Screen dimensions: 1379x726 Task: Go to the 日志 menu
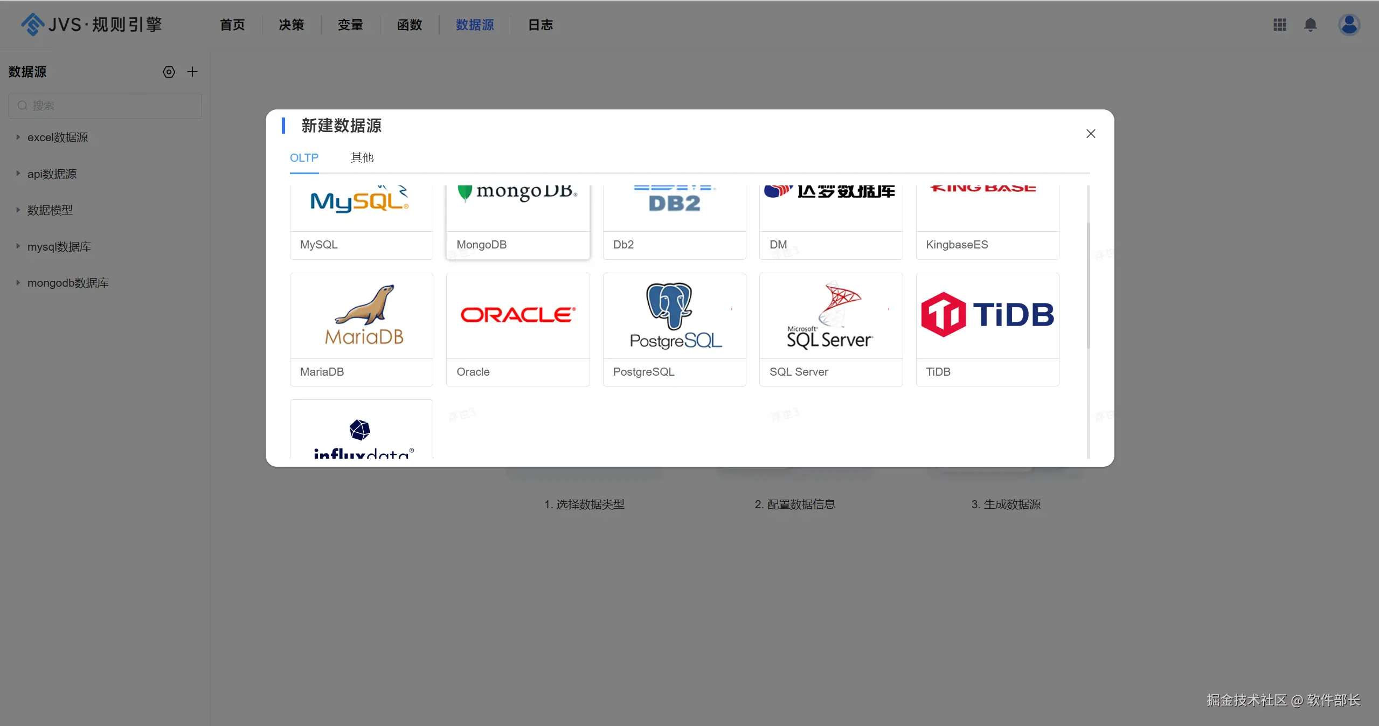[540, 25]
